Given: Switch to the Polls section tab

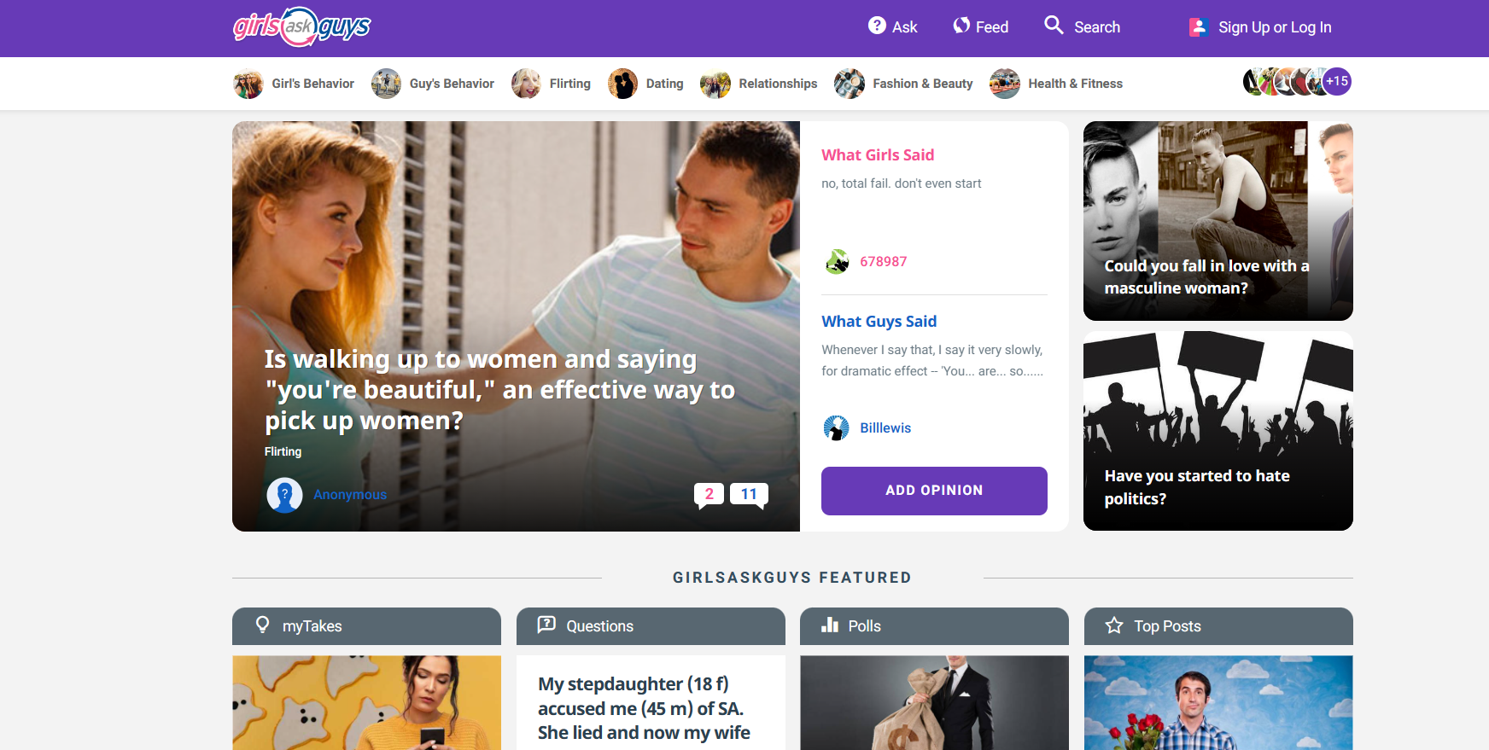Looking at the screenshot, I should tap(934, 626).
